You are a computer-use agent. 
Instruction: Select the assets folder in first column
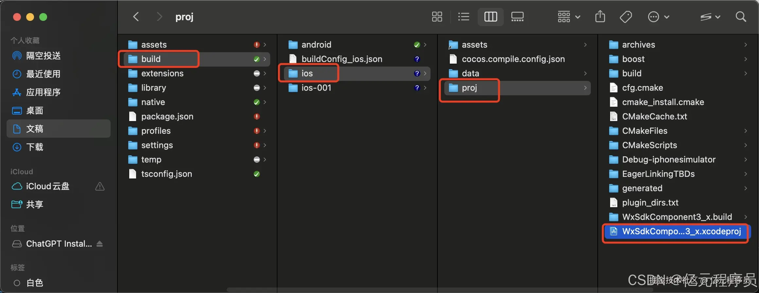pos(196,45)
